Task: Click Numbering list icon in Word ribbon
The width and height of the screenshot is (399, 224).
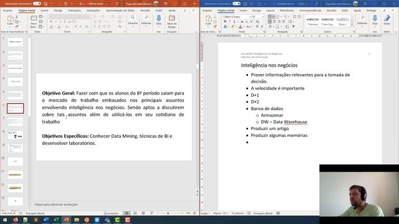Action: click(278, 17)
